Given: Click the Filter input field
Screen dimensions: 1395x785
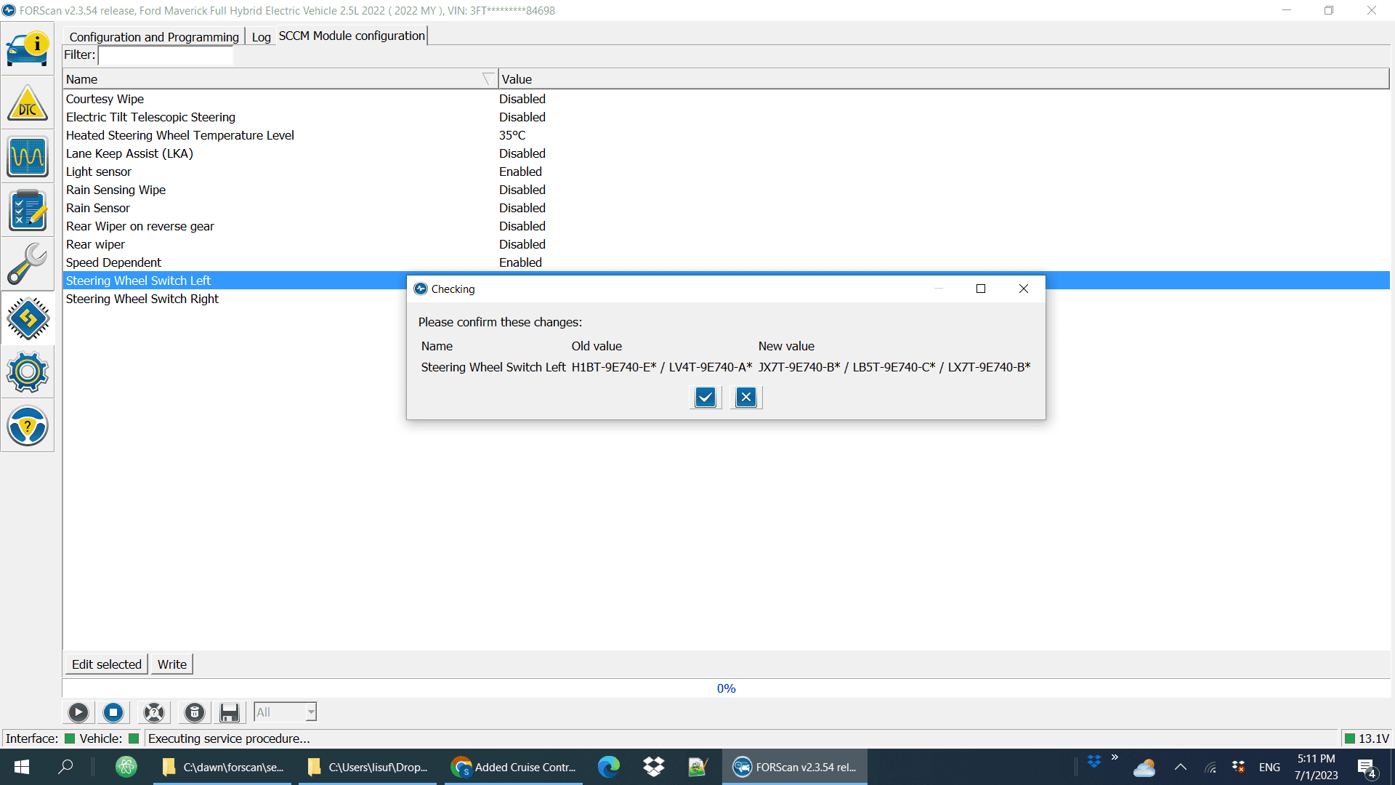Looking at the screenshot, I should [x=166, y=55].
